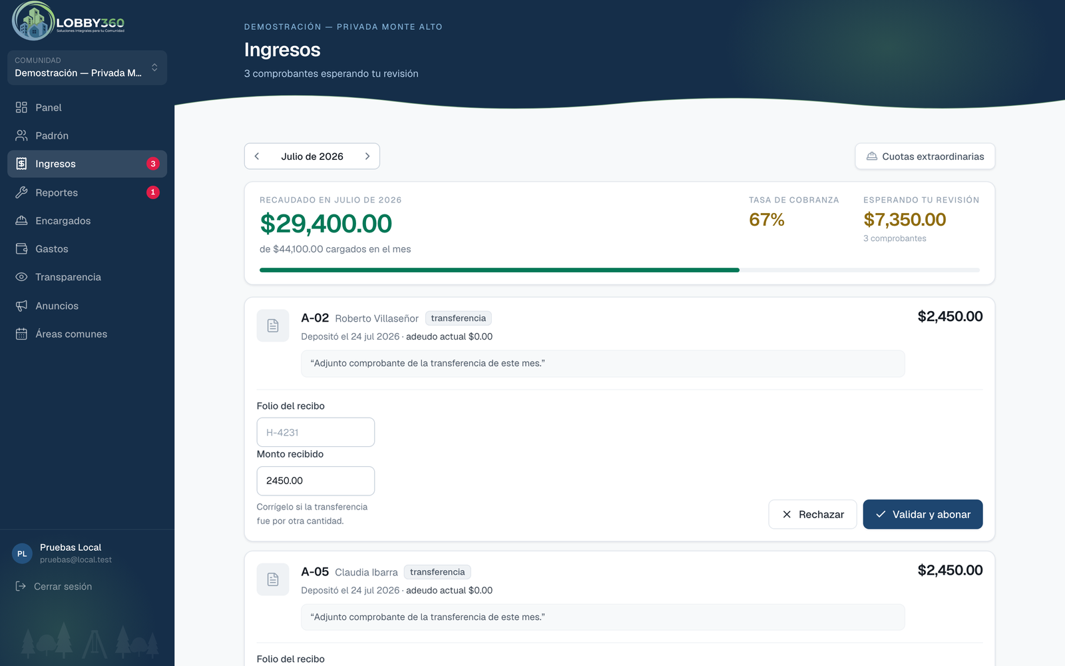Open Cuotas extraordinarias
The image size is (1065, 666).
[925, 157]
